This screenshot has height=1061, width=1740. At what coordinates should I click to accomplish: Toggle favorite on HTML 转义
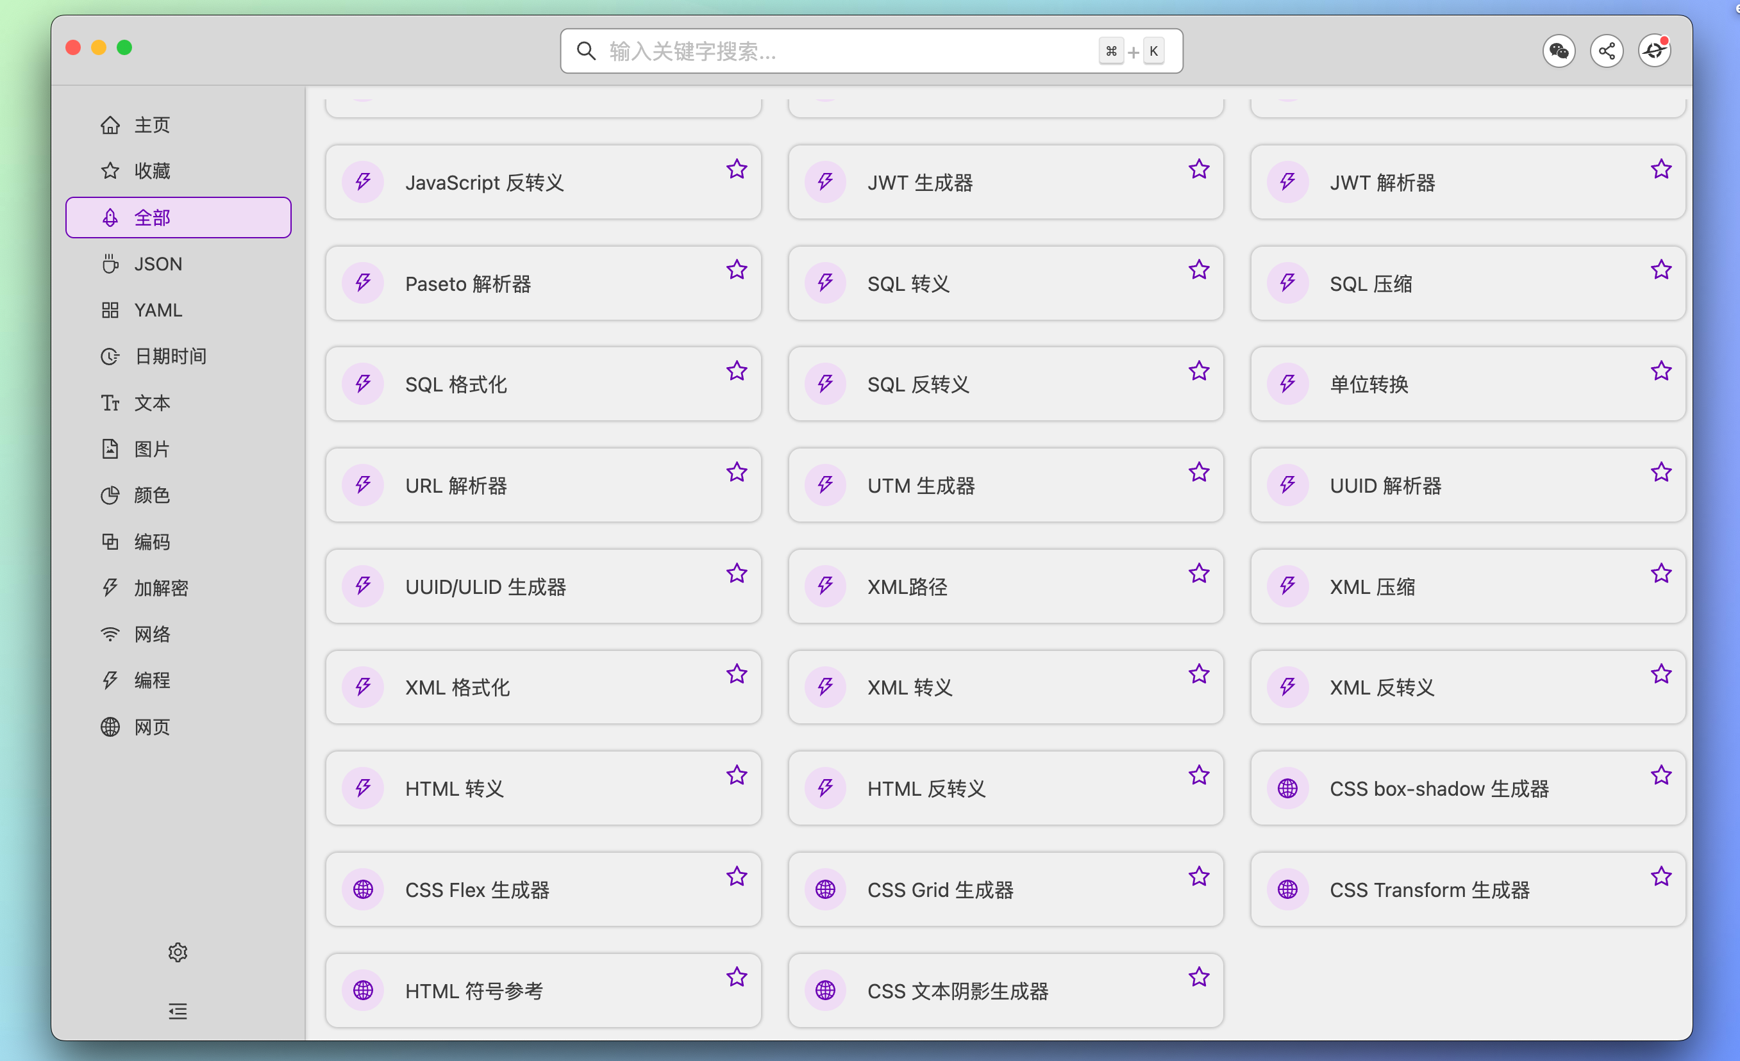(737, 775)
